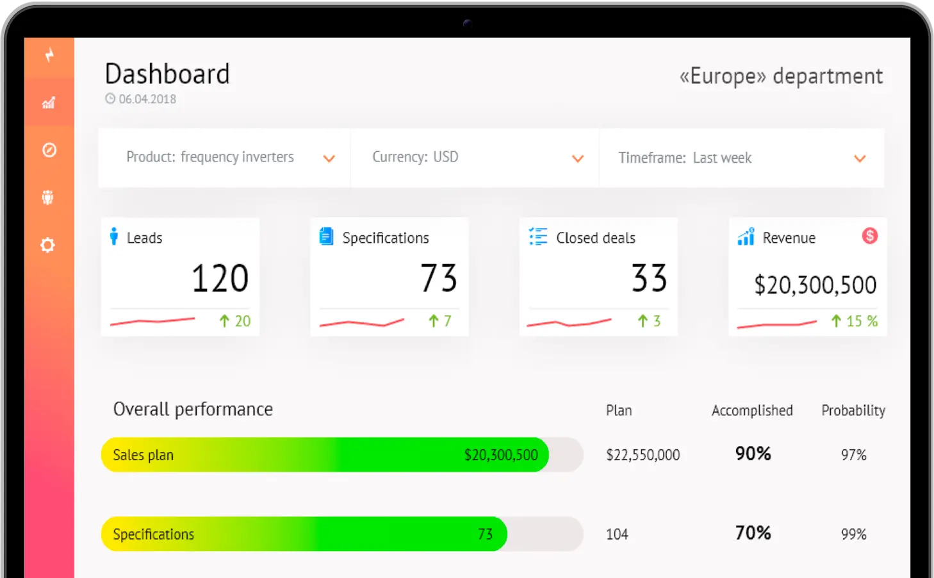The image size is (934, 578).
Task: Click the Sales plan progress bar
Action: tap(325, 455)
